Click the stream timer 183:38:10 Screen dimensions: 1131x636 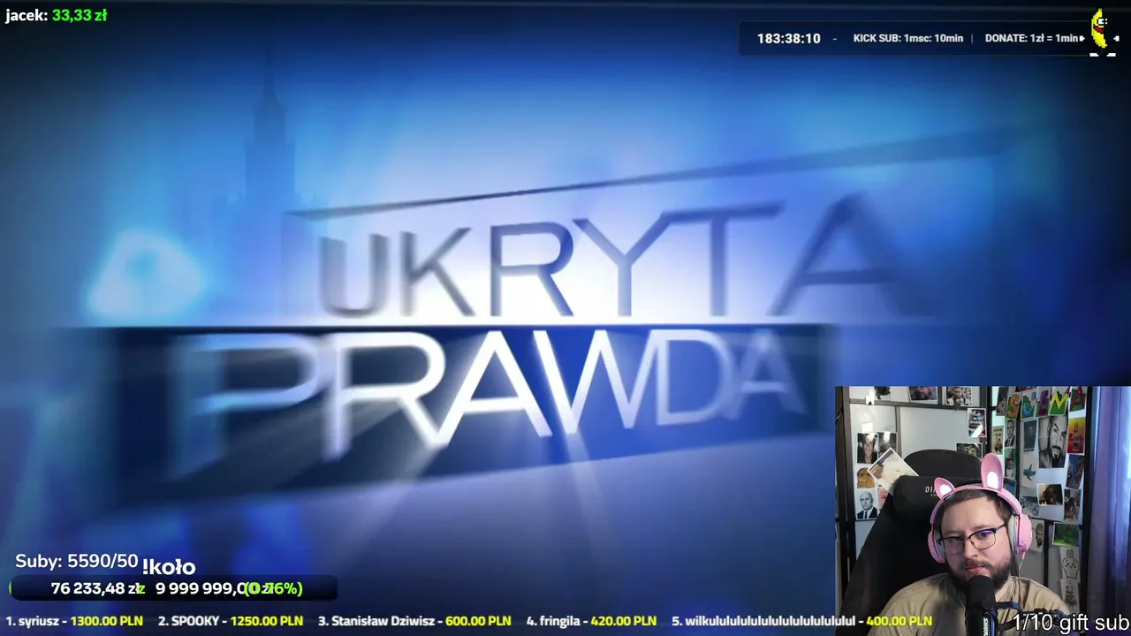tap(788, 38)
